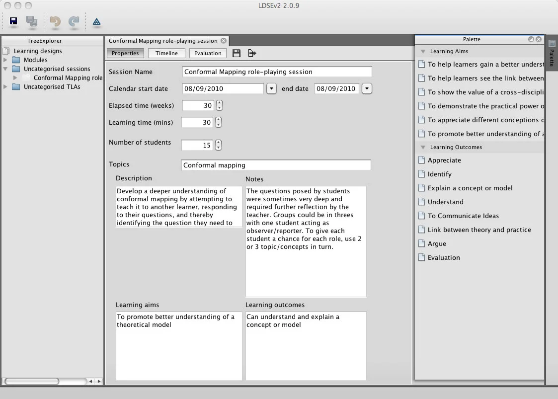Click document icon beside Link between theory

(422, 229)
